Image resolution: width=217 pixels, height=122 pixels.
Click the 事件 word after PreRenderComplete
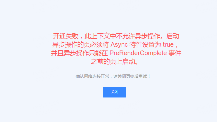pyautogui.click(x=175, y=53)
